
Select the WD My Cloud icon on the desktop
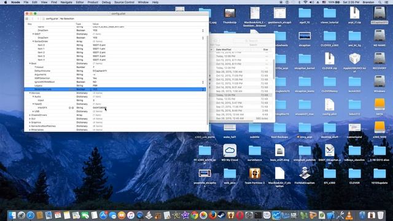[x=230, y=152]
